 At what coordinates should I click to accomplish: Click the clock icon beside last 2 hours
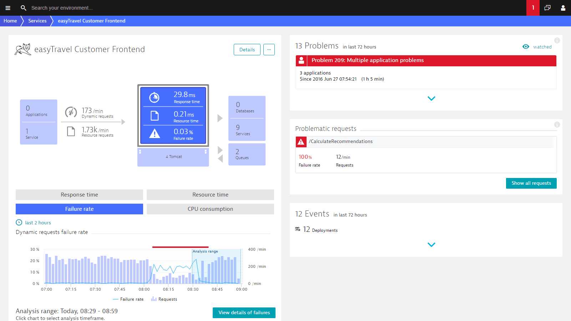pyautogui.click(x=19, y=223)
